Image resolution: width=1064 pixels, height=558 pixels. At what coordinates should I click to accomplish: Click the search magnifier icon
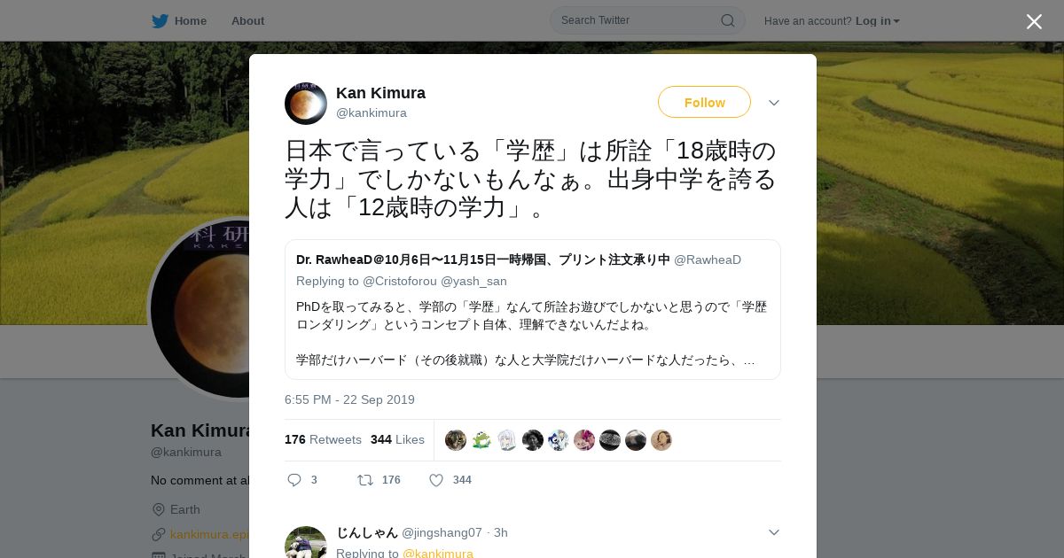point(727,20)
